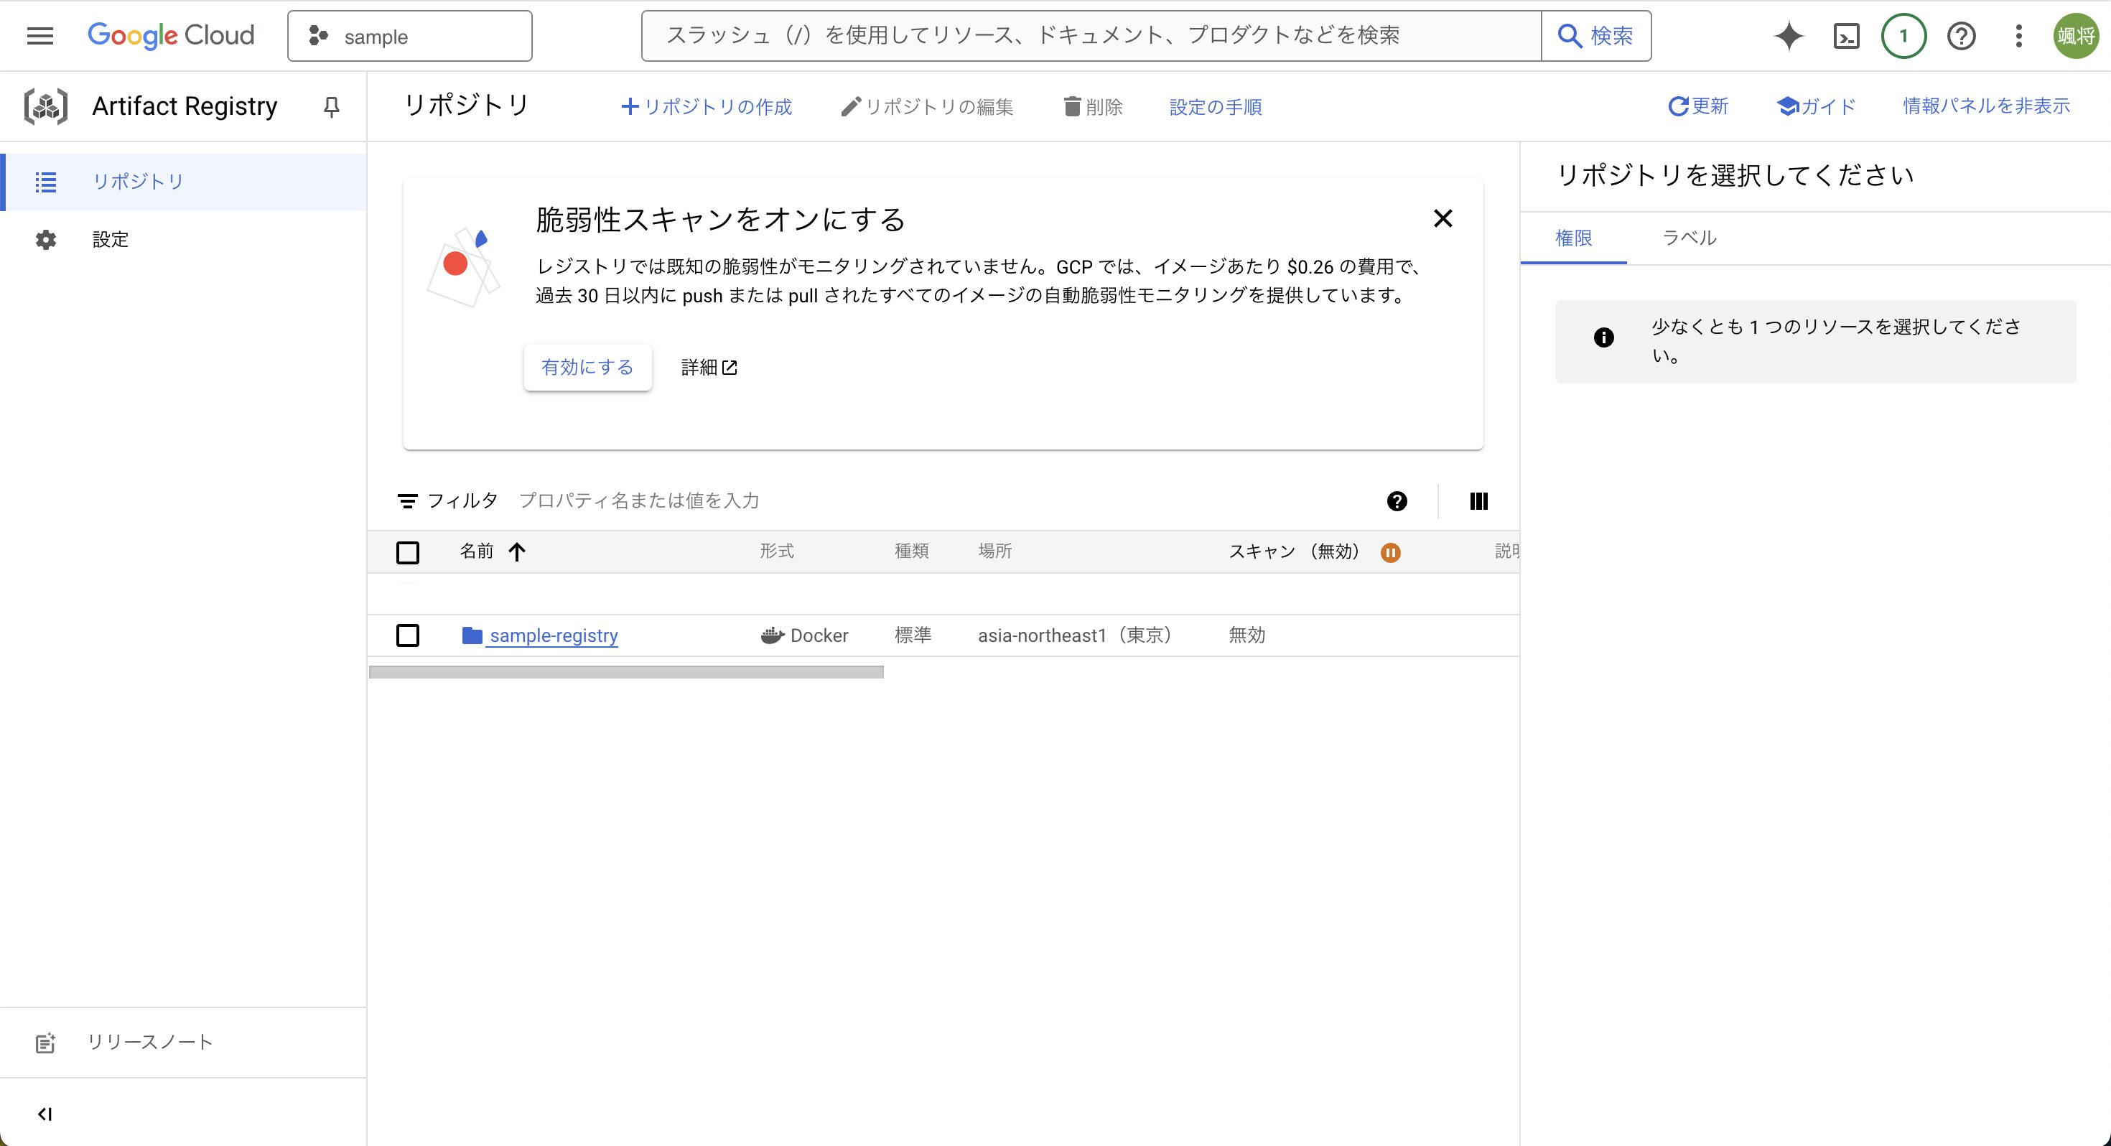Screen dimensions: 2111x1146
Task: Open 設定 in the left sidebar
Action: tap(184, 239)
